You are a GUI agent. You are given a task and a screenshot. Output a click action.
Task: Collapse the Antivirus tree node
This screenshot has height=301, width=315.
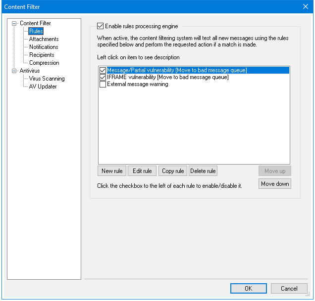pos(14,71)
